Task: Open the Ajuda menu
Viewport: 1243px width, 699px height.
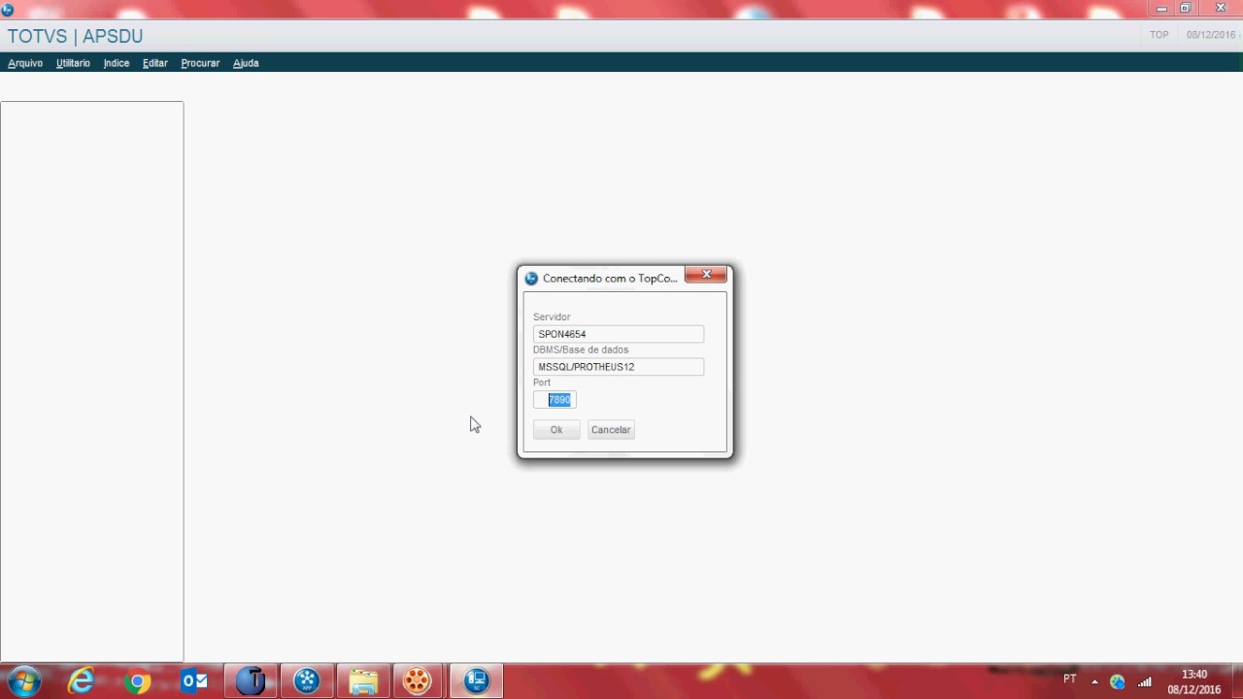Action: (x=246, y=63)
